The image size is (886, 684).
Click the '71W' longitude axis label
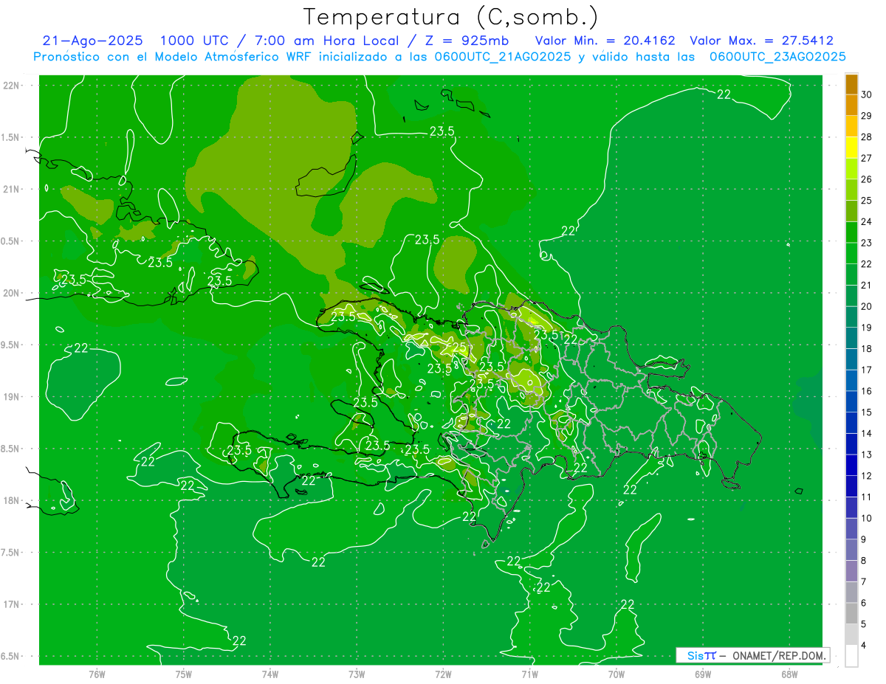point(529,674)
